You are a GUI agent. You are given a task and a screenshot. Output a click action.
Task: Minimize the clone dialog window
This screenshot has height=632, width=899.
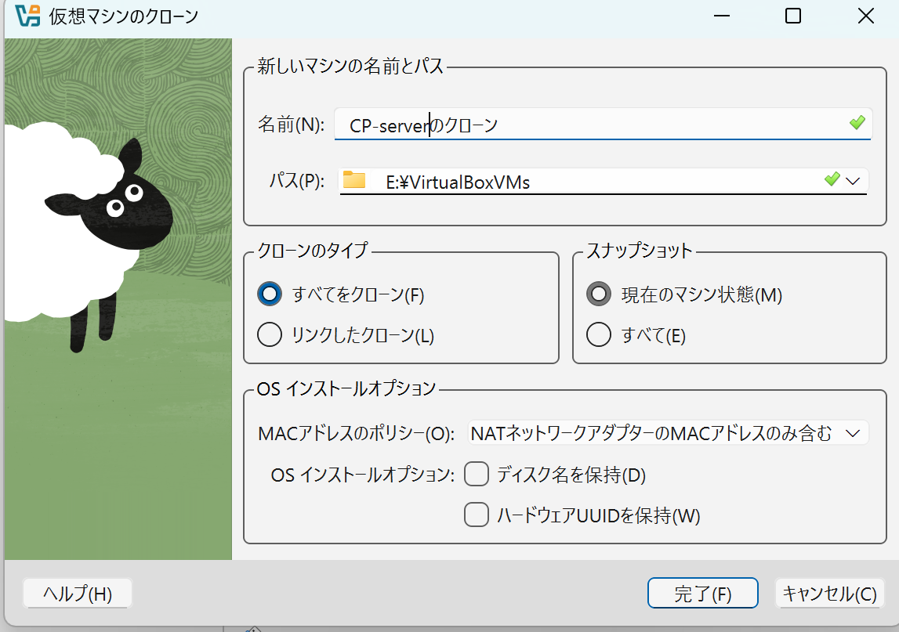[720, 16]
